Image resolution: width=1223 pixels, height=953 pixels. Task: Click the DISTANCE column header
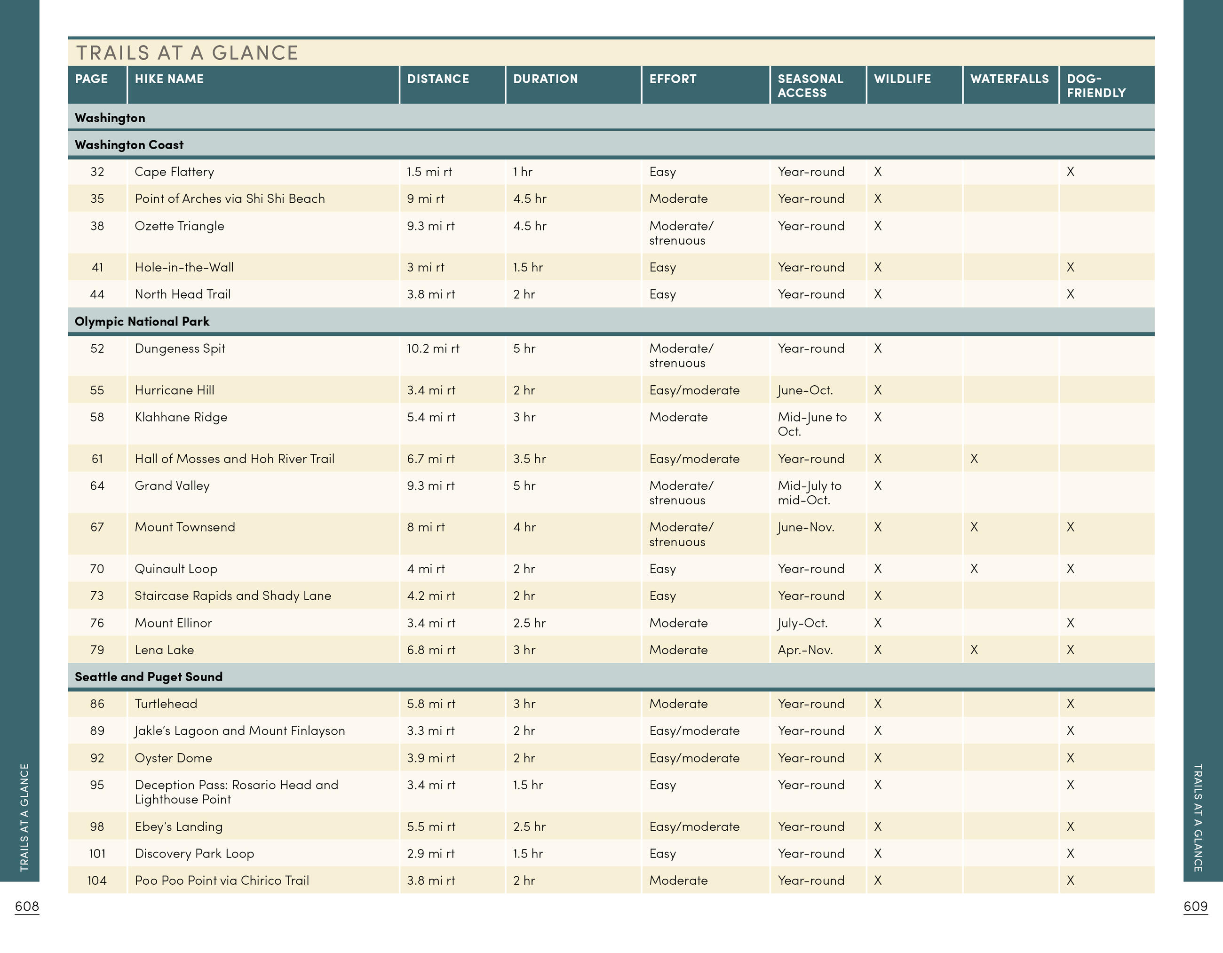(x=438, y=79)
